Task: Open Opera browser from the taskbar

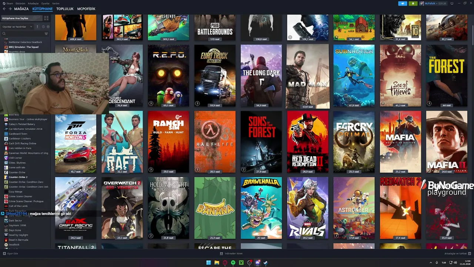Action: pos(225,263)
